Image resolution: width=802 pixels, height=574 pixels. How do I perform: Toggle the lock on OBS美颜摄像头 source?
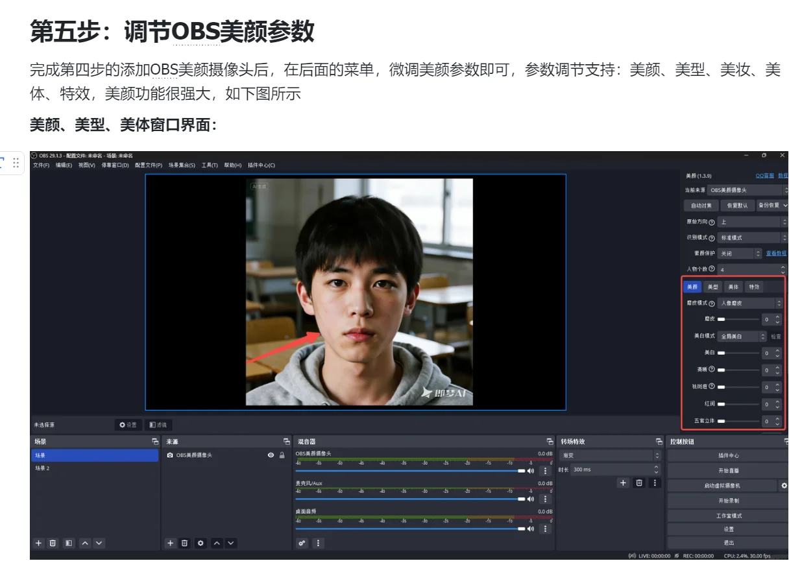pos(282,455)
